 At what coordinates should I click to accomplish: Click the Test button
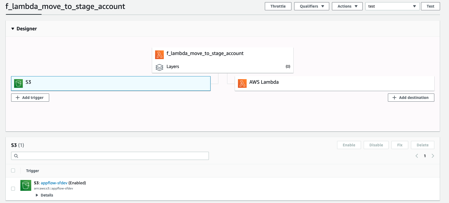(430, 6)
